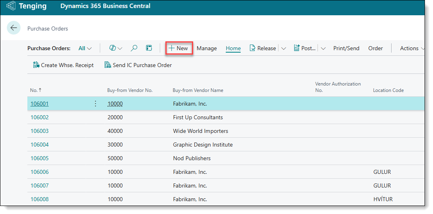Screen dimensions: 433x214
Task: Open purchase order 106008
Action: coord(39,199)
